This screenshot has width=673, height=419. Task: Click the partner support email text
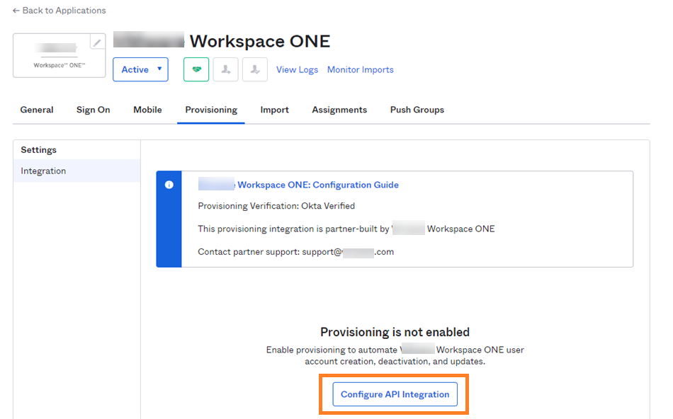coord(348,252)
